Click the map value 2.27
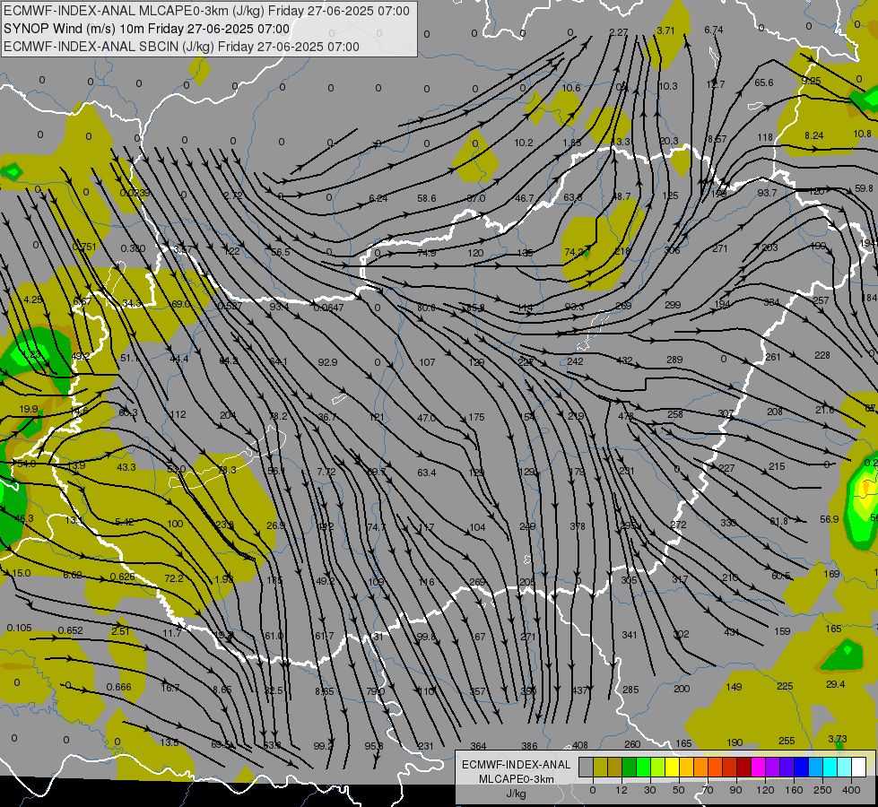This screenshot has width=878, height=807. (x=618, y=32)
